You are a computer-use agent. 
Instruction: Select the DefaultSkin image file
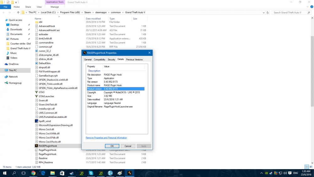click(x=45, y=63)
